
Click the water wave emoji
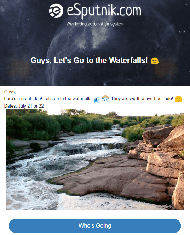pyautogui.click(x=97, y=99)
